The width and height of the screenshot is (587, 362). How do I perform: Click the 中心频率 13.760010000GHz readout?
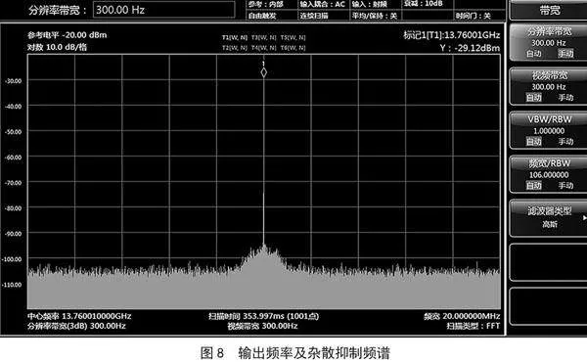click(x=79, y=316)
